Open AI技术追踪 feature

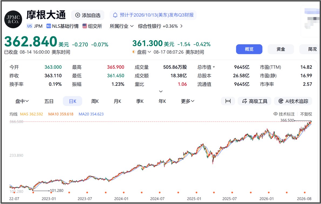293,101
